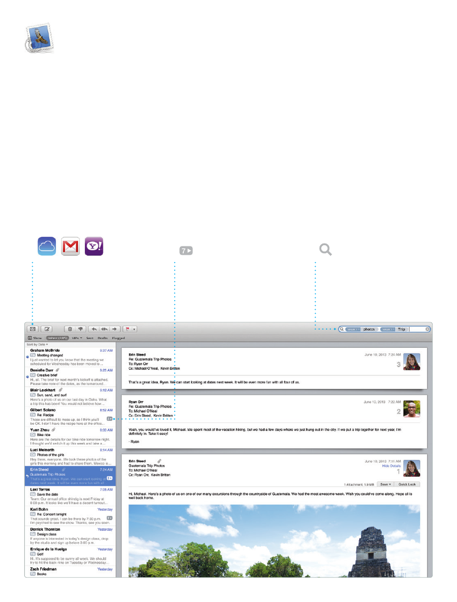457x602 pixels.
Task: Open Danielle Durr Creative brief message
Action: (71, 377)
